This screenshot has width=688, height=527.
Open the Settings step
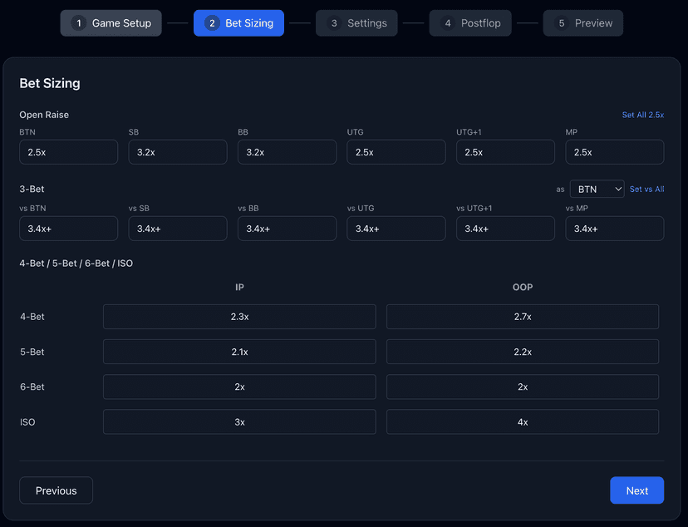click(x=356, y=22)
